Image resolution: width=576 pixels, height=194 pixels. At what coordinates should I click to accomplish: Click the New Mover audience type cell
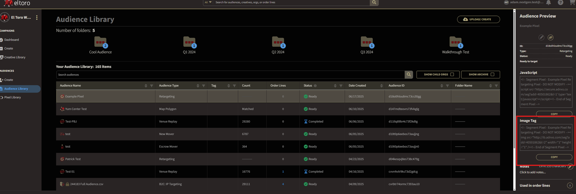pyautogui.click(x=181, y=134)
